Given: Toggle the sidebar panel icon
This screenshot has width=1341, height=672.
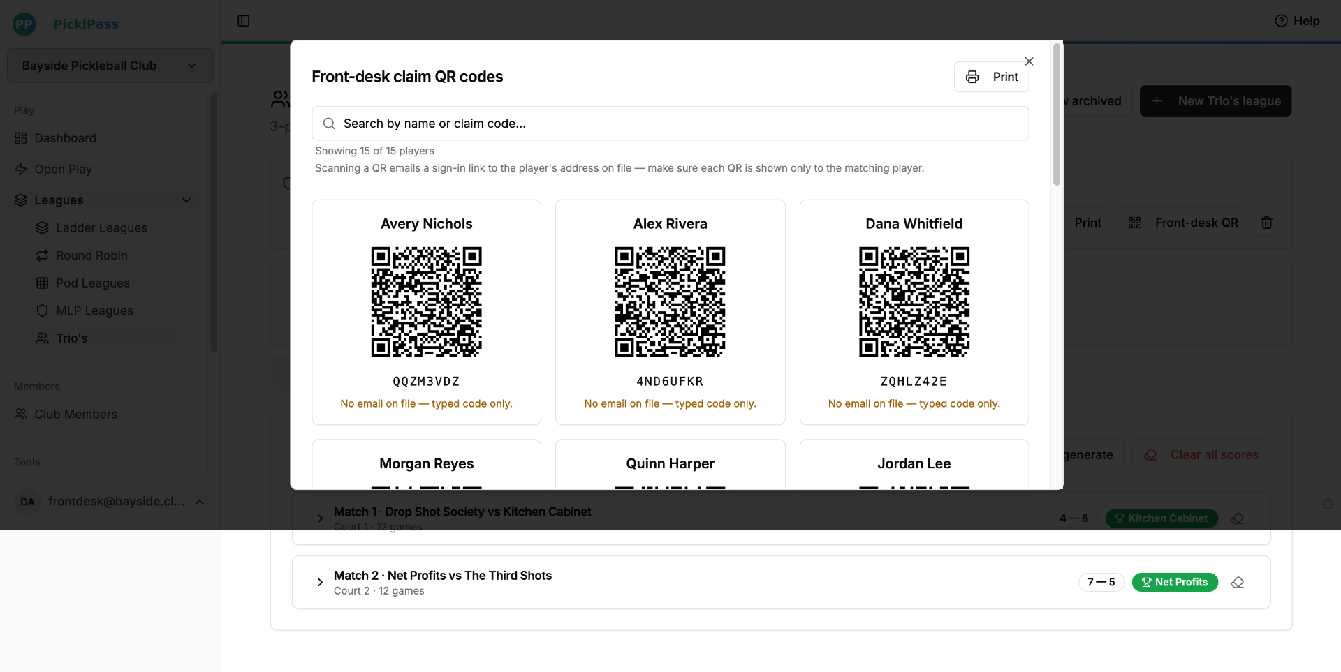Looking at the screenshot, I should point(244,21).
